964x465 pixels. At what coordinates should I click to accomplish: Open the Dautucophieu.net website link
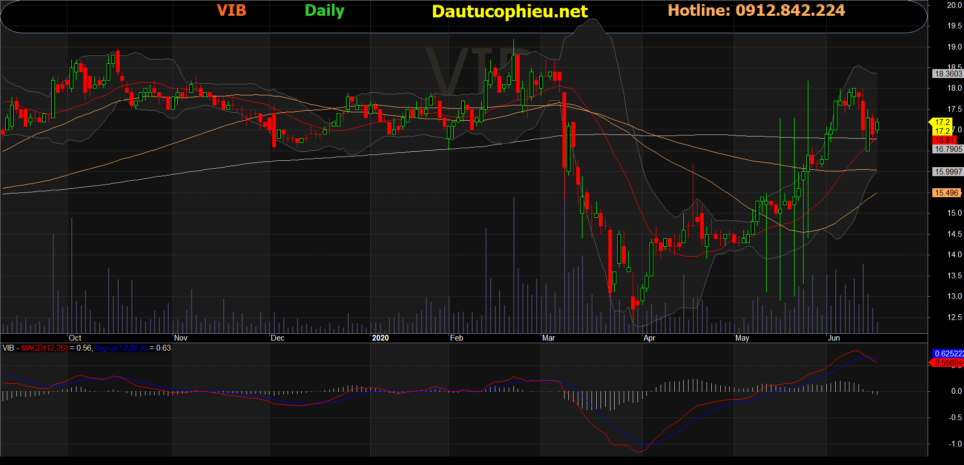tap(509, 12)
